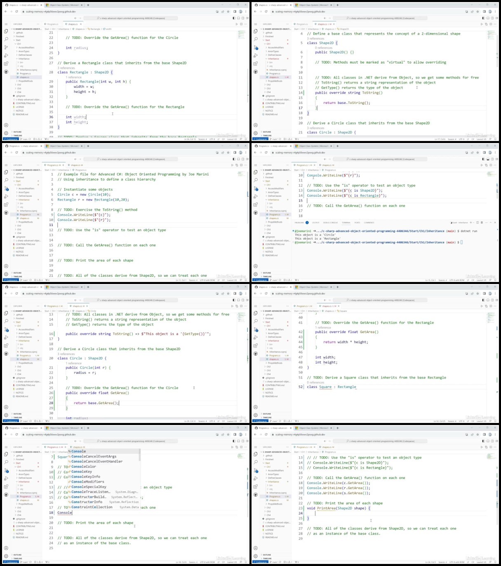Open Source Control icon in the Rectangle class frame
The width and height of the screenshot is (501, 566).
tap(6, 47)
